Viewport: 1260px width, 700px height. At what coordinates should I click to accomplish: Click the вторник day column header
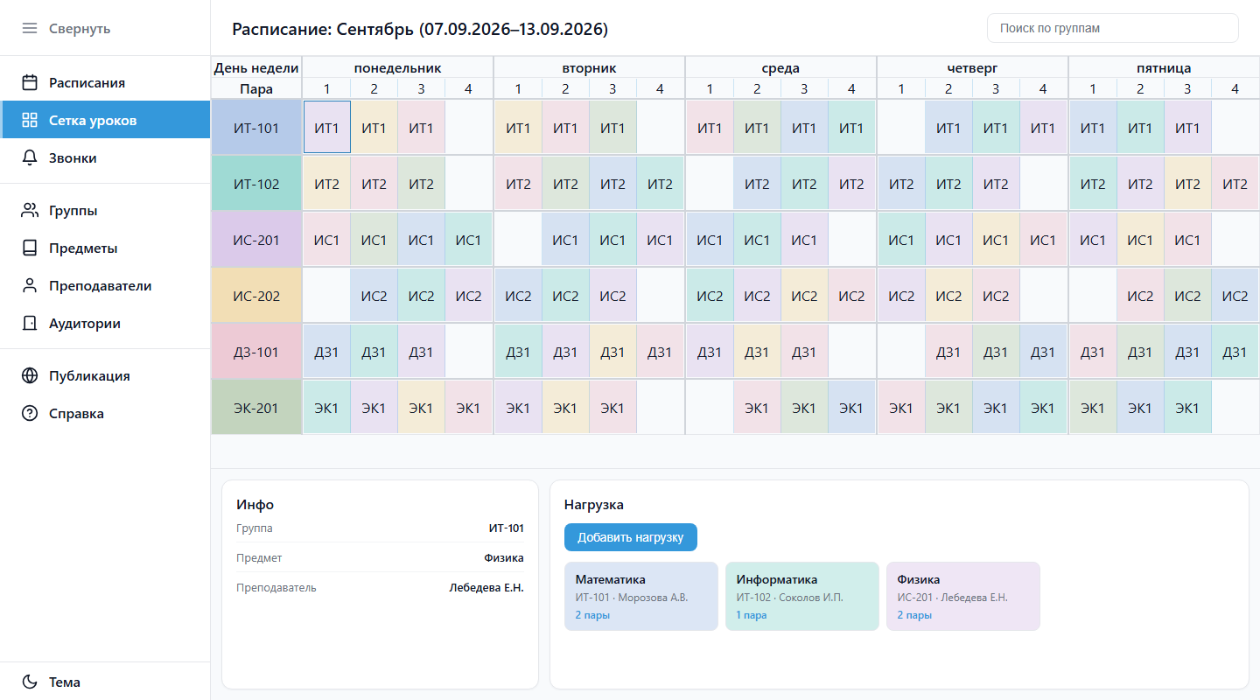click(x=589, y=67)
